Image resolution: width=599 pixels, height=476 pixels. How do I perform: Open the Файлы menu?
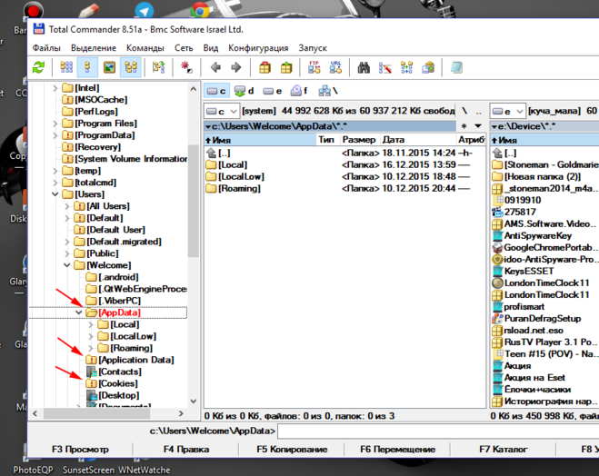[x=46, y=47]
